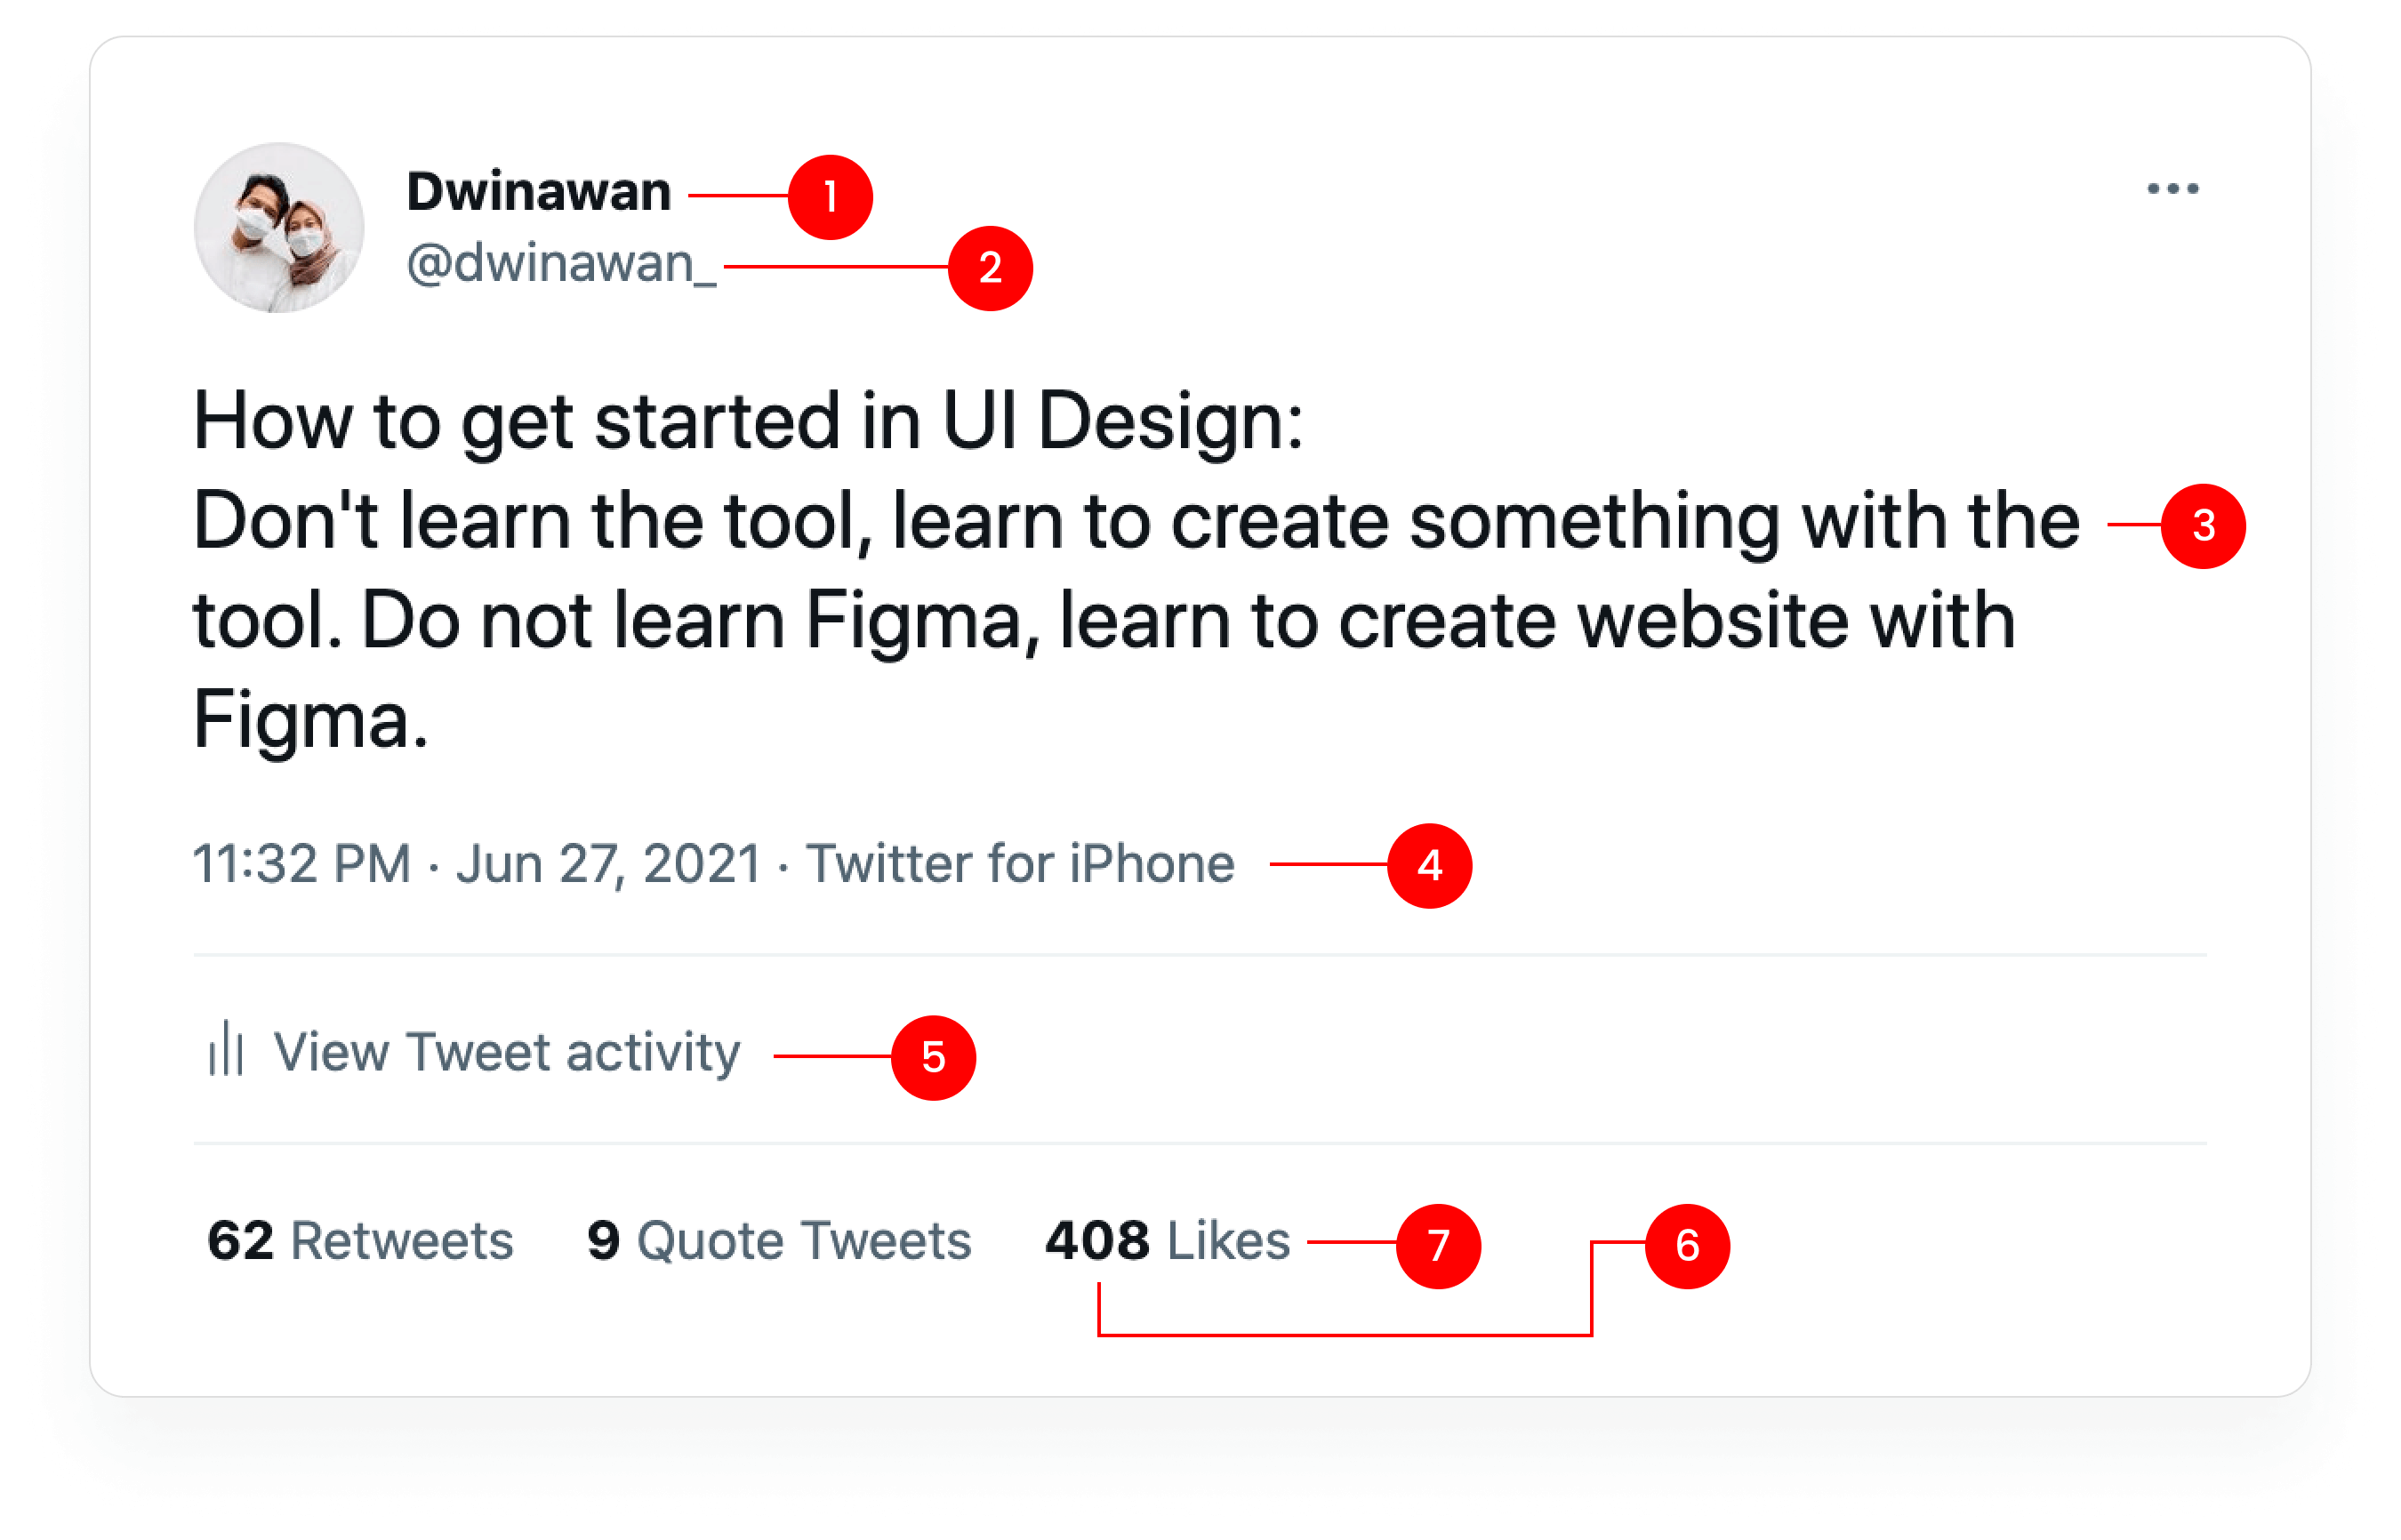Open View Tweet activity
2401x1540 pixels.
click(506, 1052)
